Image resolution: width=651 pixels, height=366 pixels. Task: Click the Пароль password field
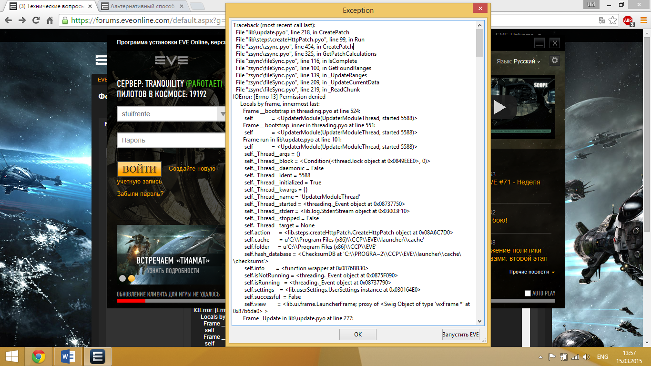(171, 140)
